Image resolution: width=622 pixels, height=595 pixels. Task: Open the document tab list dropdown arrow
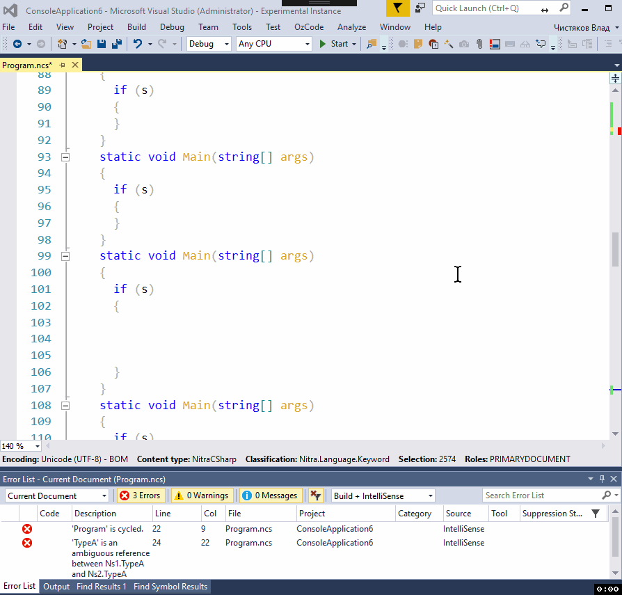[616, 65]
